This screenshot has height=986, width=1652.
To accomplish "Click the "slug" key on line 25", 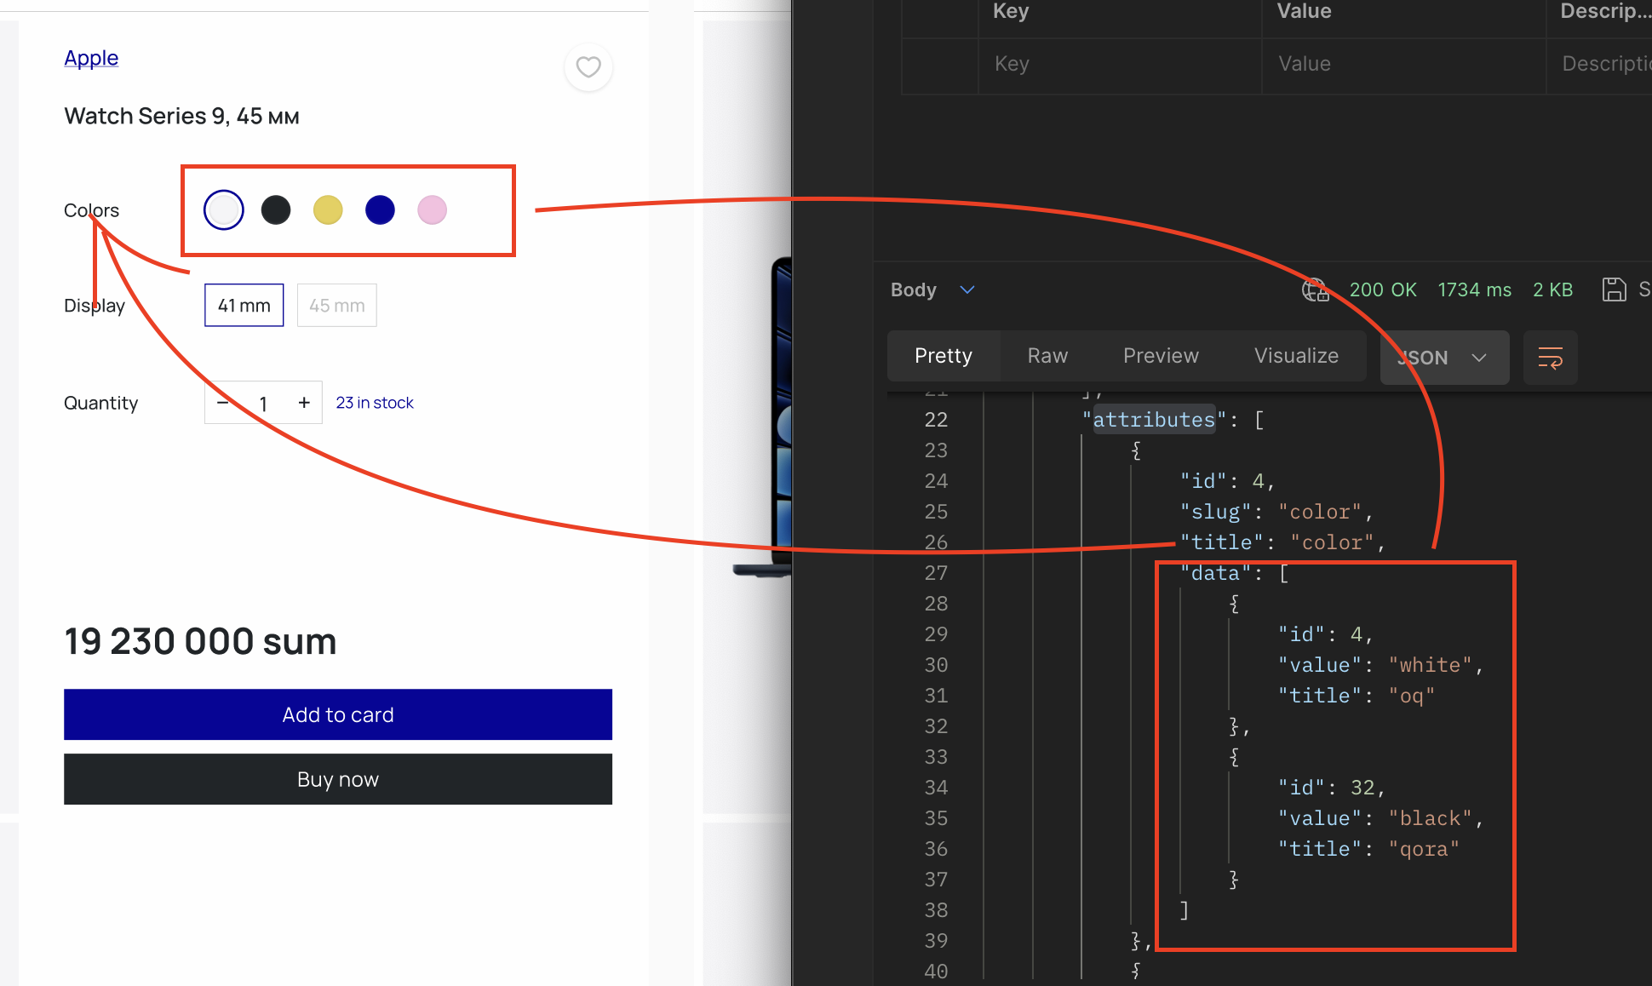I will 1215,512.
